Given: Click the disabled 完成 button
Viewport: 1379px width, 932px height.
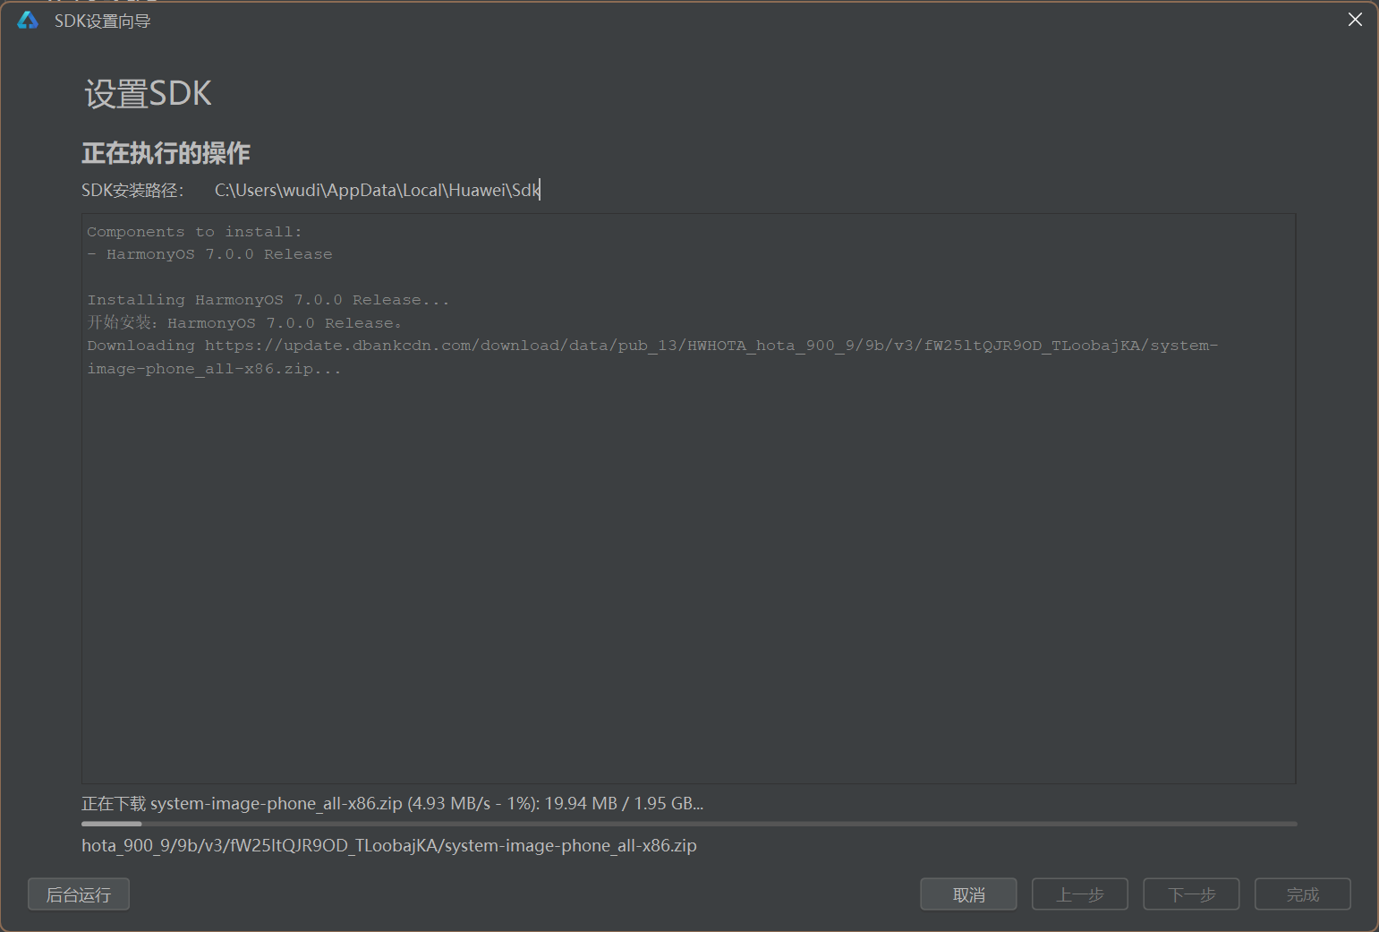Looking at the screenshot, I should click(x=1303, y=894).
